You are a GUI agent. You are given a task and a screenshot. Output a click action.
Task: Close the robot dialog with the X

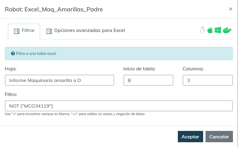point(231,9)
